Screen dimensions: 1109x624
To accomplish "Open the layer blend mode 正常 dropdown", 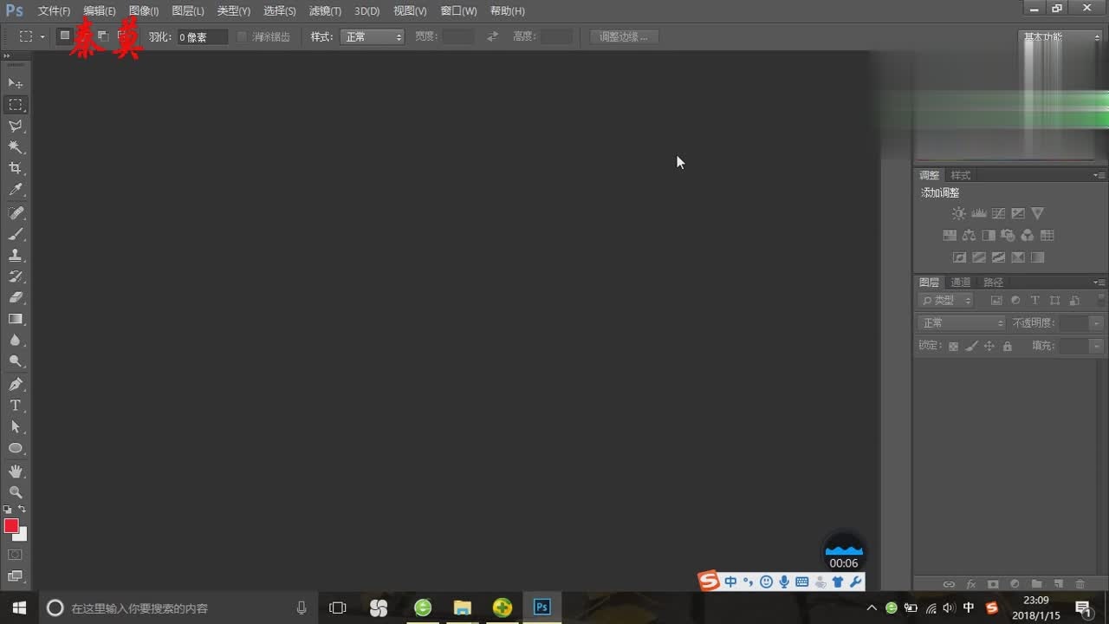I will click(x=962, y=323).
